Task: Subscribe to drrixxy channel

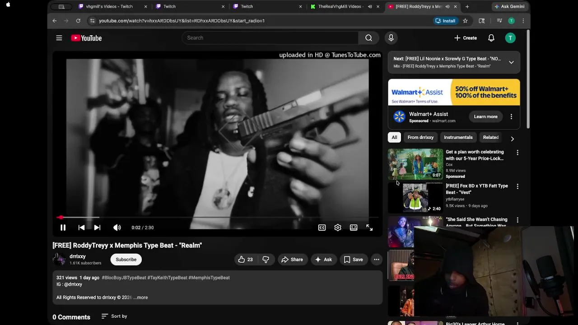Action: 126,260
